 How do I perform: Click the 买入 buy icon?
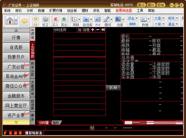point(55,19)
